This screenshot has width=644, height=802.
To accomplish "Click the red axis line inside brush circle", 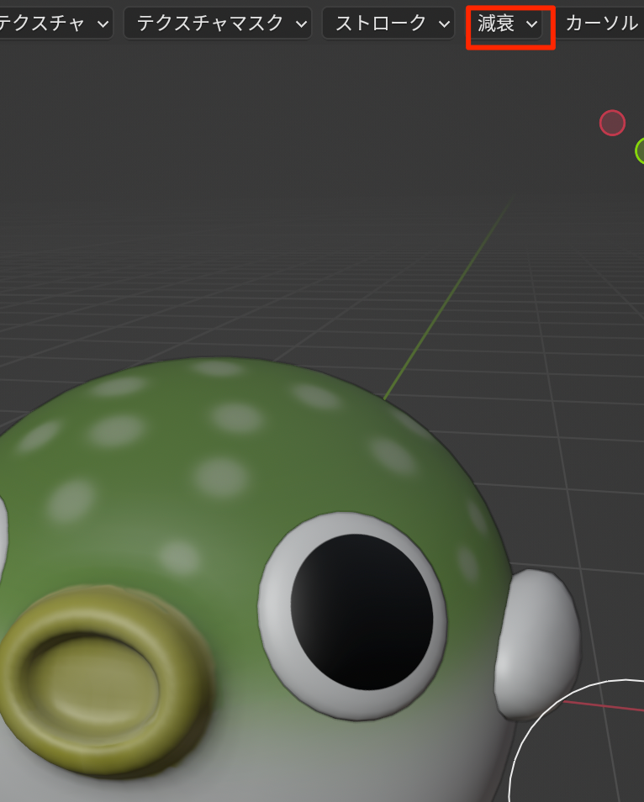I will [605, 706].
